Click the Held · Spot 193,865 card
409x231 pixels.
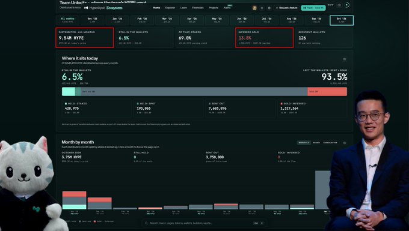[169, 108]
